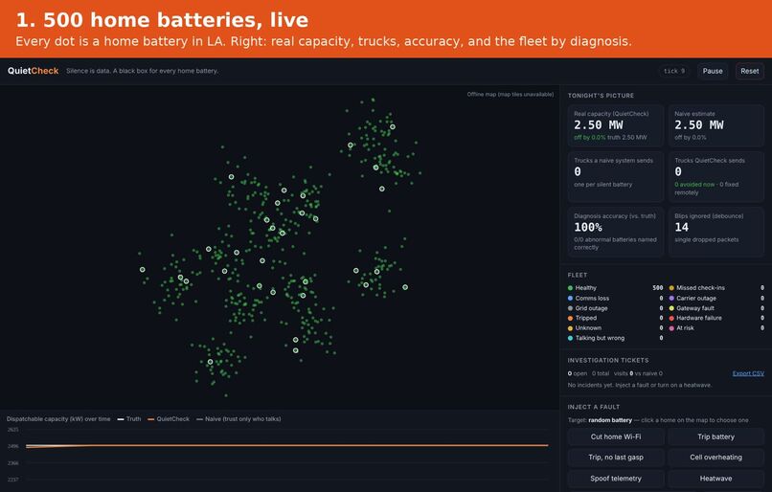Open the Export CSV link
Image resolution: width=772 pixels, height=492 pixels.
point(748,373)
